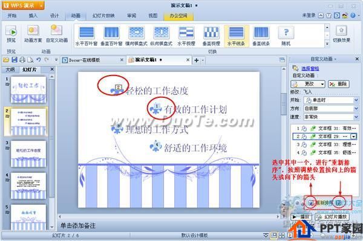Viewport: 363px width, 241px height.
Task: Open the 开始 单击时 dropdown
Action: click(x=356, y=100)
